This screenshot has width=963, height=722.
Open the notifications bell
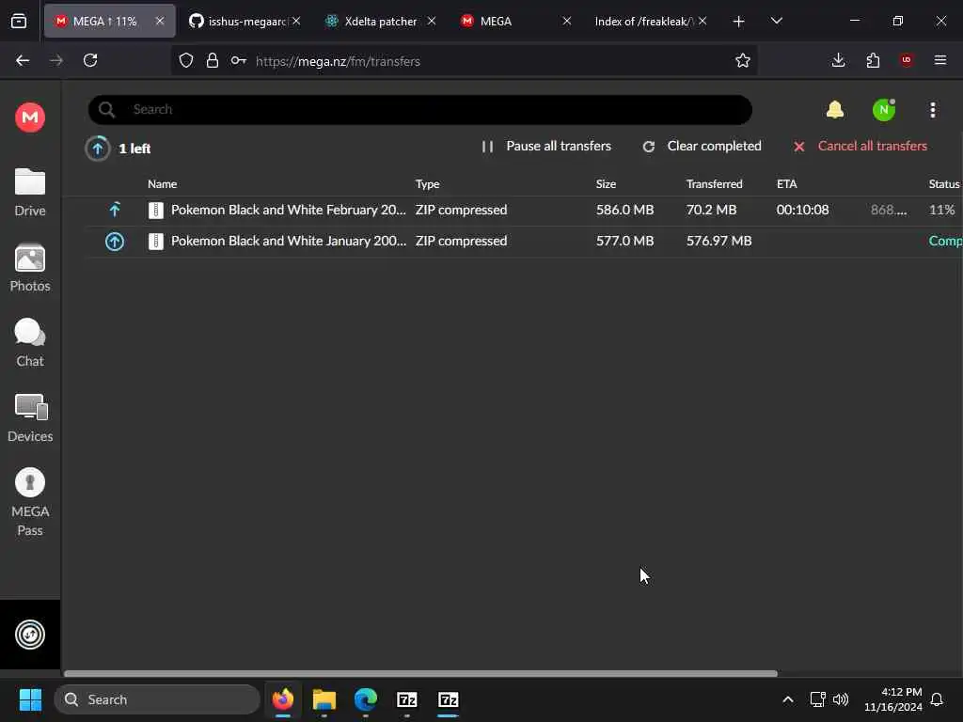[835, 110]
